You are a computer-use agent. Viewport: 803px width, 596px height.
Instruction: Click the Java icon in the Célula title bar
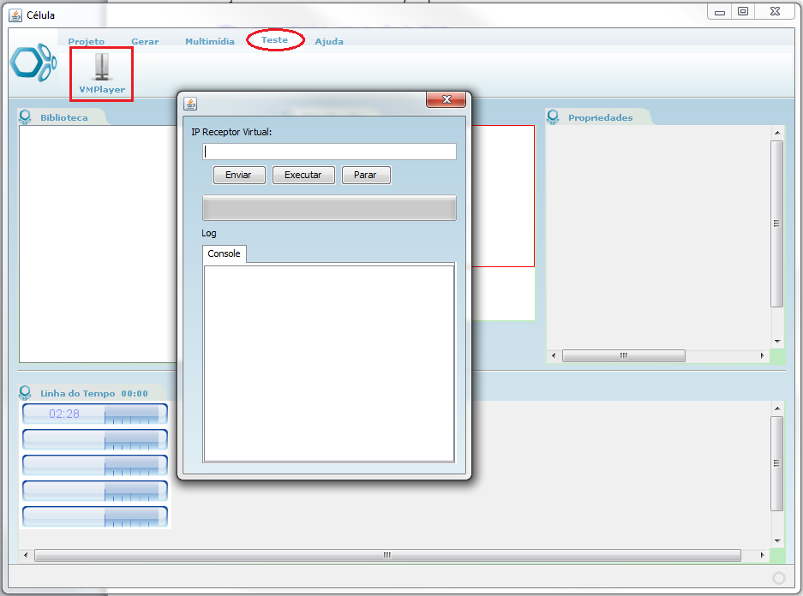(x=15, y=15)
